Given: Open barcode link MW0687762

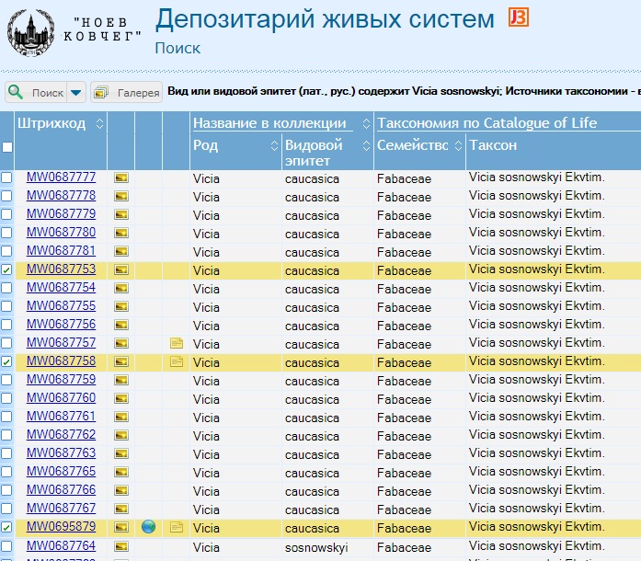Looking at the screenshot, I should (x=61, y=435).
